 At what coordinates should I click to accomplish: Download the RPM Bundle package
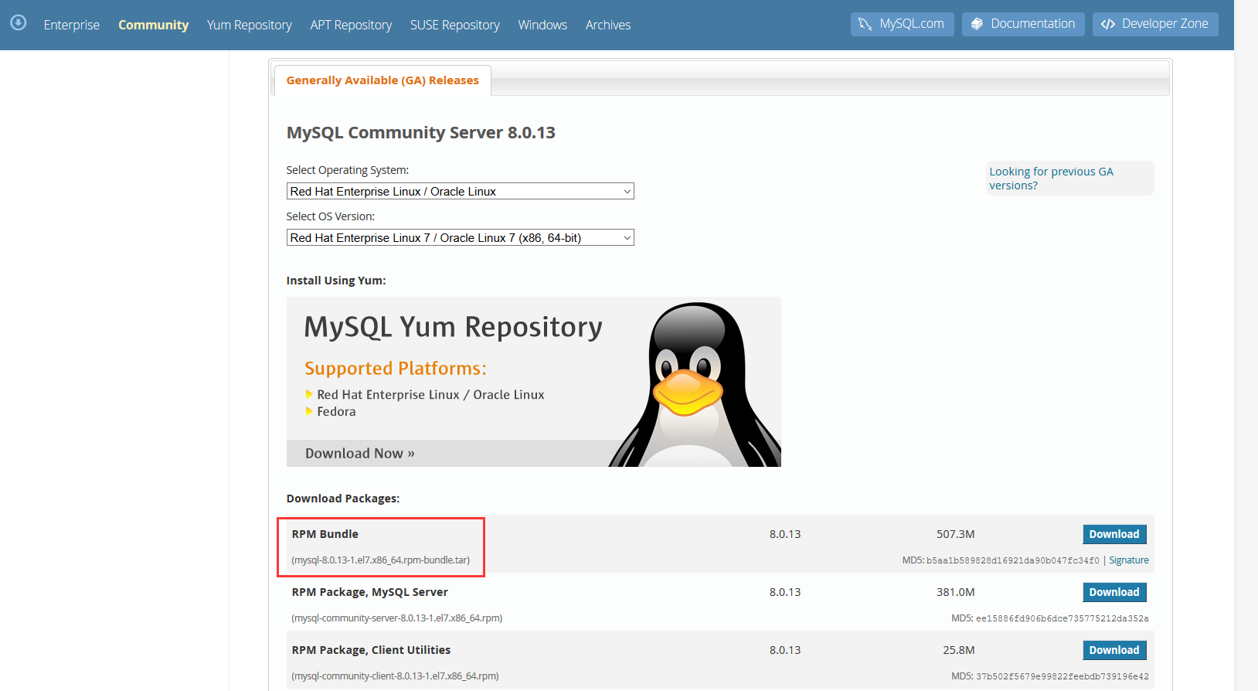[1114, 534]
